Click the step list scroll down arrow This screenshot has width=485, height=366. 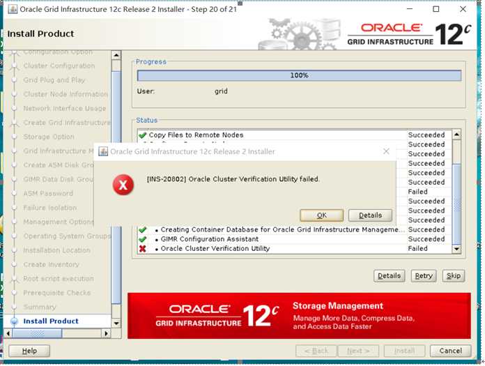(x=116, y=323)
